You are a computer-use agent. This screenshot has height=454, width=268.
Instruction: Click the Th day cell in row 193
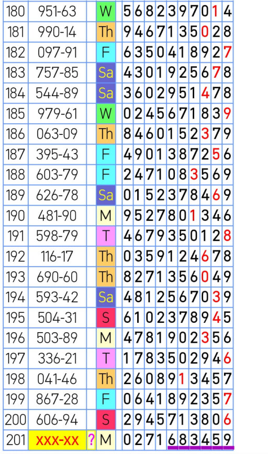106,277
